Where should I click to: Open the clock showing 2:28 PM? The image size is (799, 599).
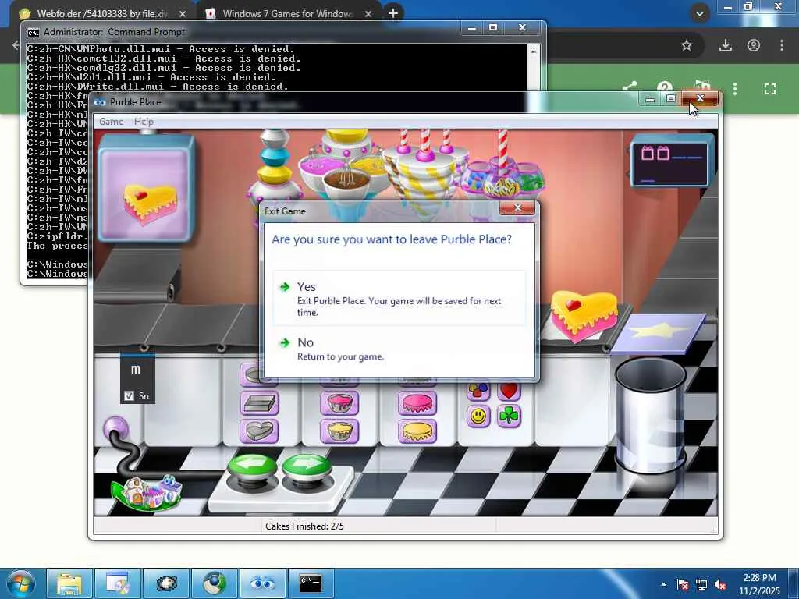click(759, 583)
